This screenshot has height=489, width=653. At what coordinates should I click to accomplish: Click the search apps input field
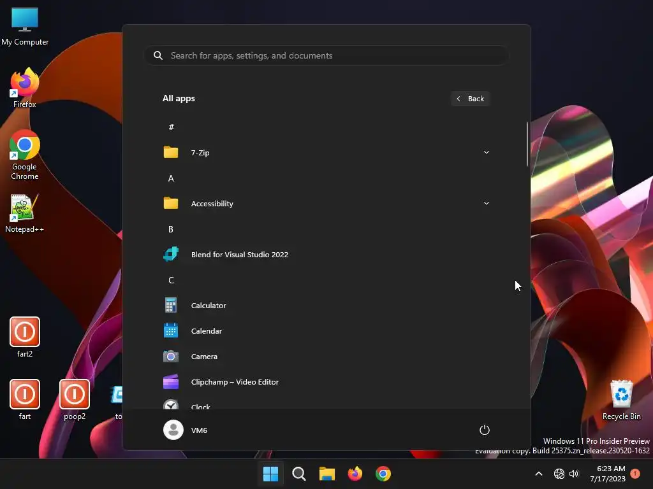(x=326, y=55)
